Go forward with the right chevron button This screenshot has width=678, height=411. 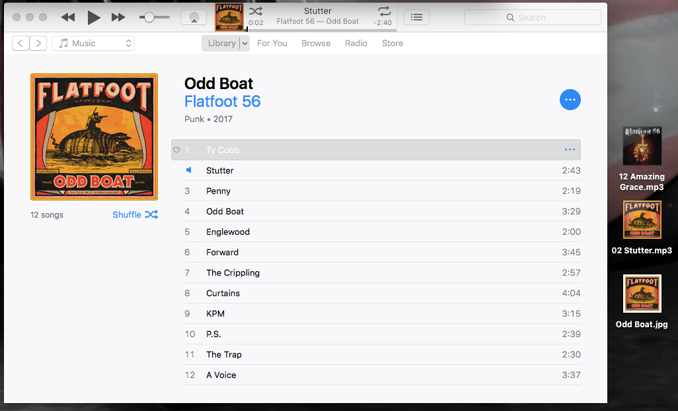coord(38,43)
